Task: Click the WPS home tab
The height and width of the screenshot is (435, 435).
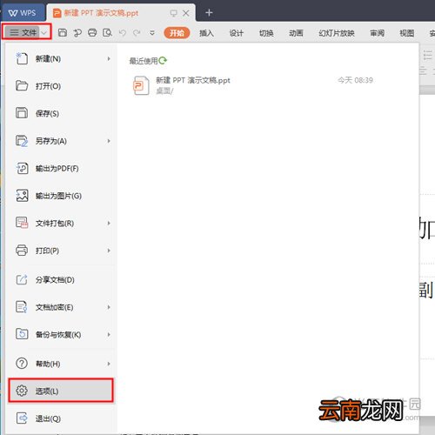Action: (23, 13)
